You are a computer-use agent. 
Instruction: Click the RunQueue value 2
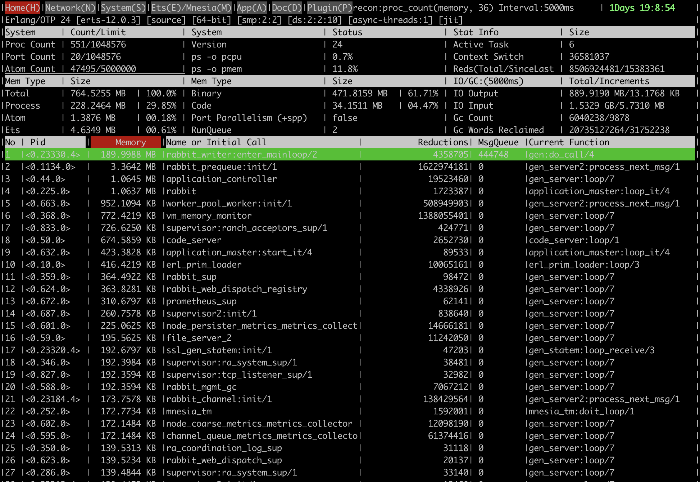click(335, 130)
